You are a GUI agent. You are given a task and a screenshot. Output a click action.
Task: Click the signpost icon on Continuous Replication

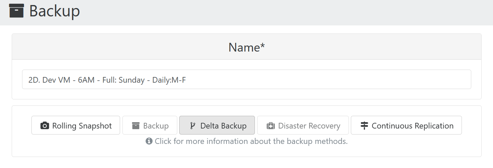point(364,126)
